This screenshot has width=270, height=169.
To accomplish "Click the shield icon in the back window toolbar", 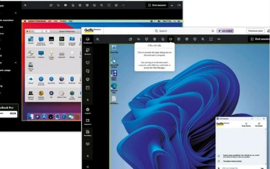I will pos(65,5).
